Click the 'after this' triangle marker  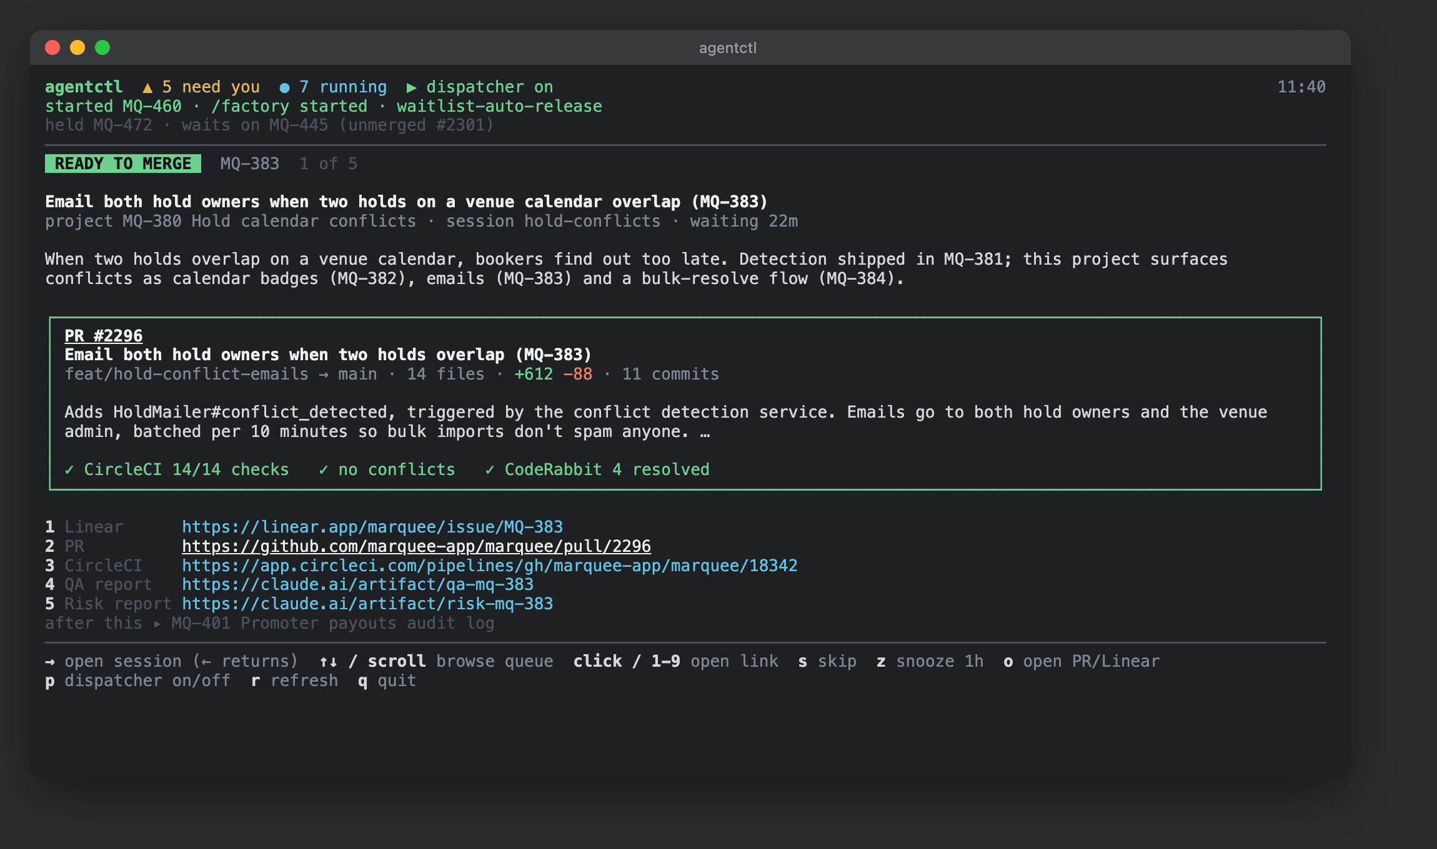[157, 623]
